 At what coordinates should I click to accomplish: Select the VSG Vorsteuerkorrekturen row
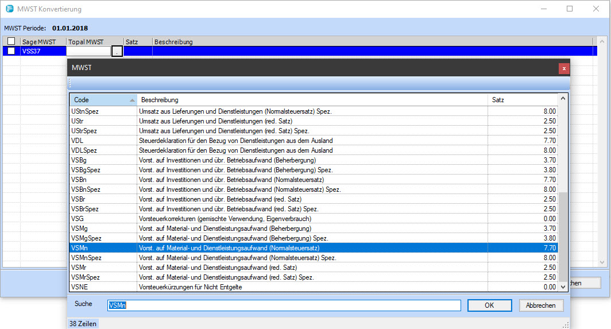pos(313,219)
